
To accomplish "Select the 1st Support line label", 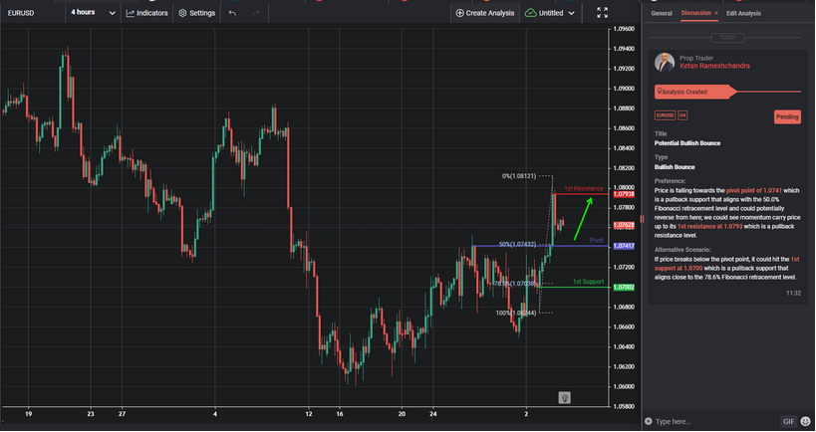I will pos(588,282).
